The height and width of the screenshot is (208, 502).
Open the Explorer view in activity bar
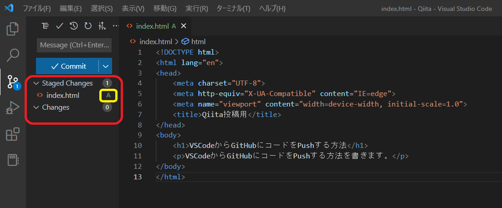13,29
